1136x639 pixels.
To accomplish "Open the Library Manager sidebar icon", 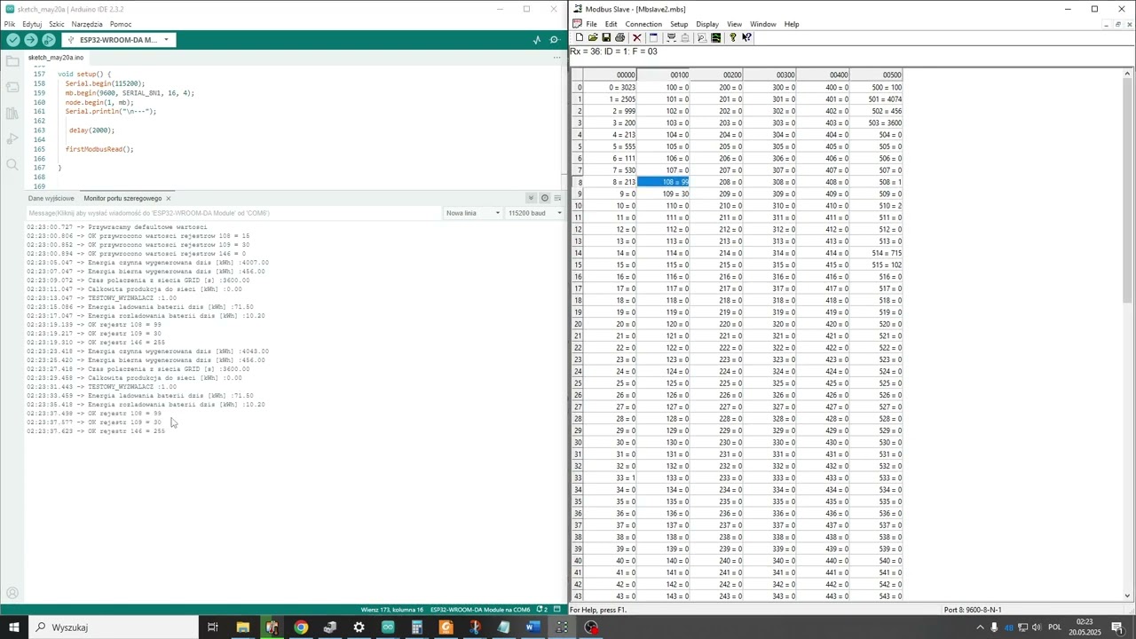I will pyautogui.click(x=12, y=113).
